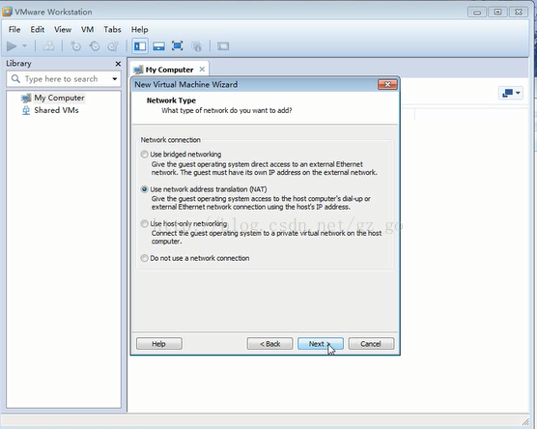Click the thumbnail bar view icon
The width and height of the screenshot is (537, 429).
pos(158,46)
